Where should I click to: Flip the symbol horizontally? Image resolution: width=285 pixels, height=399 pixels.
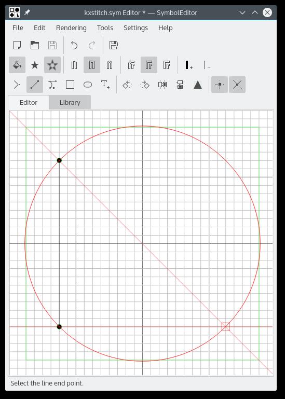coord(162,85)
